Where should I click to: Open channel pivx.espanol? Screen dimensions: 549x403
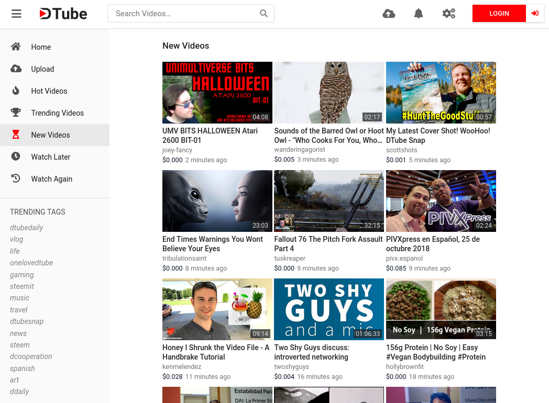[x=404, y=258]
